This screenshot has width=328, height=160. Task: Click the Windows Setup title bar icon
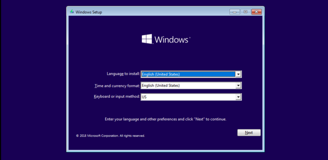72,11
